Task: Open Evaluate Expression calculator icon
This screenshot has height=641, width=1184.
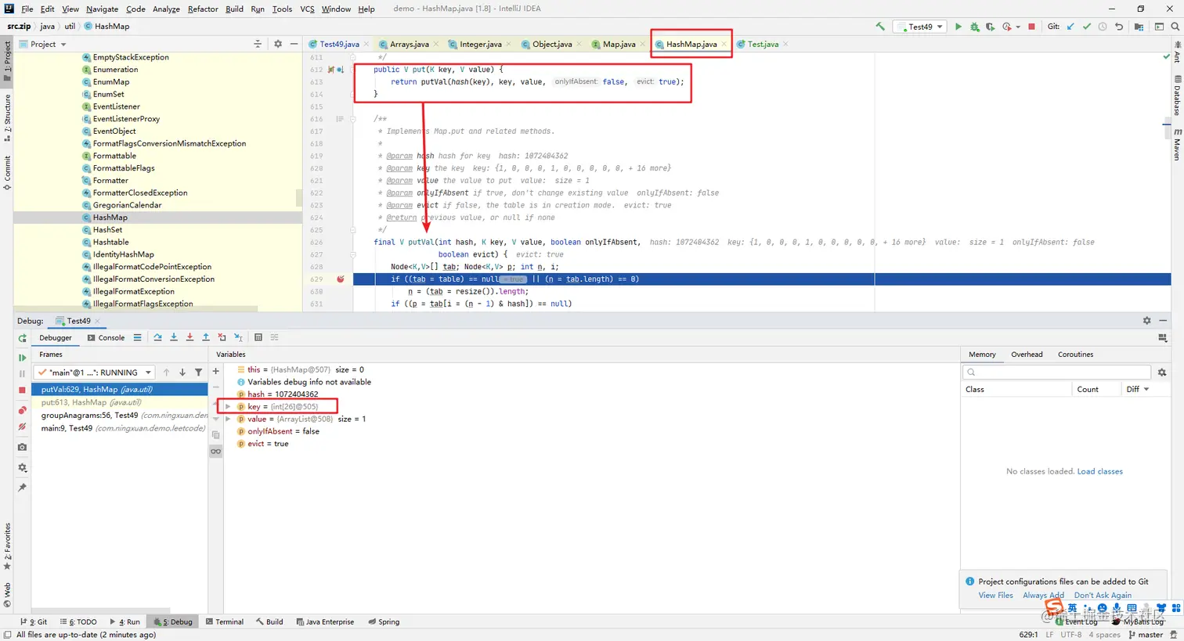Action: (258, 337)
